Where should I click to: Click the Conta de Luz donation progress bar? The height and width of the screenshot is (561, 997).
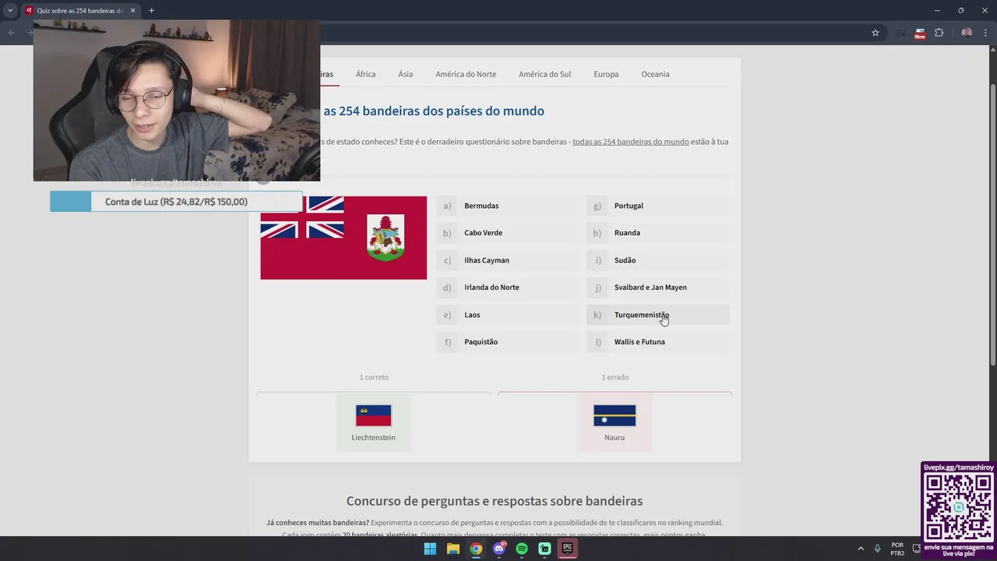176,202
